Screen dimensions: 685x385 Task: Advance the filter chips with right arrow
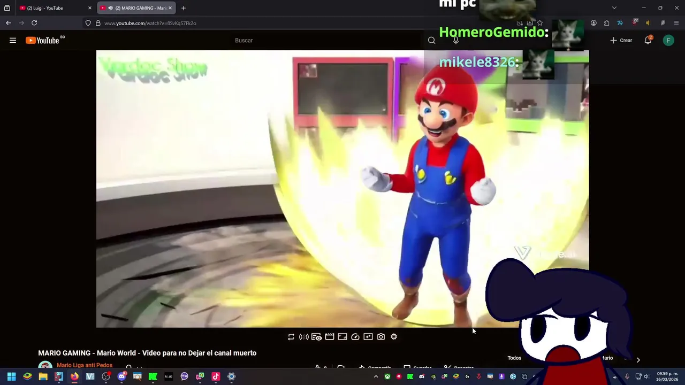[x=638, y=360]
